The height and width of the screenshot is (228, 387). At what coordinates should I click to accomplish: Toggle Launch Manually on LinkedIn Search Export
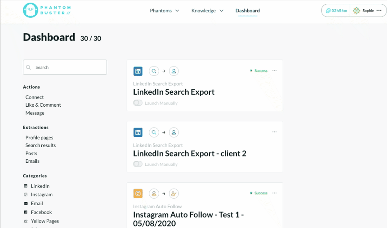(x=138, y=103)
